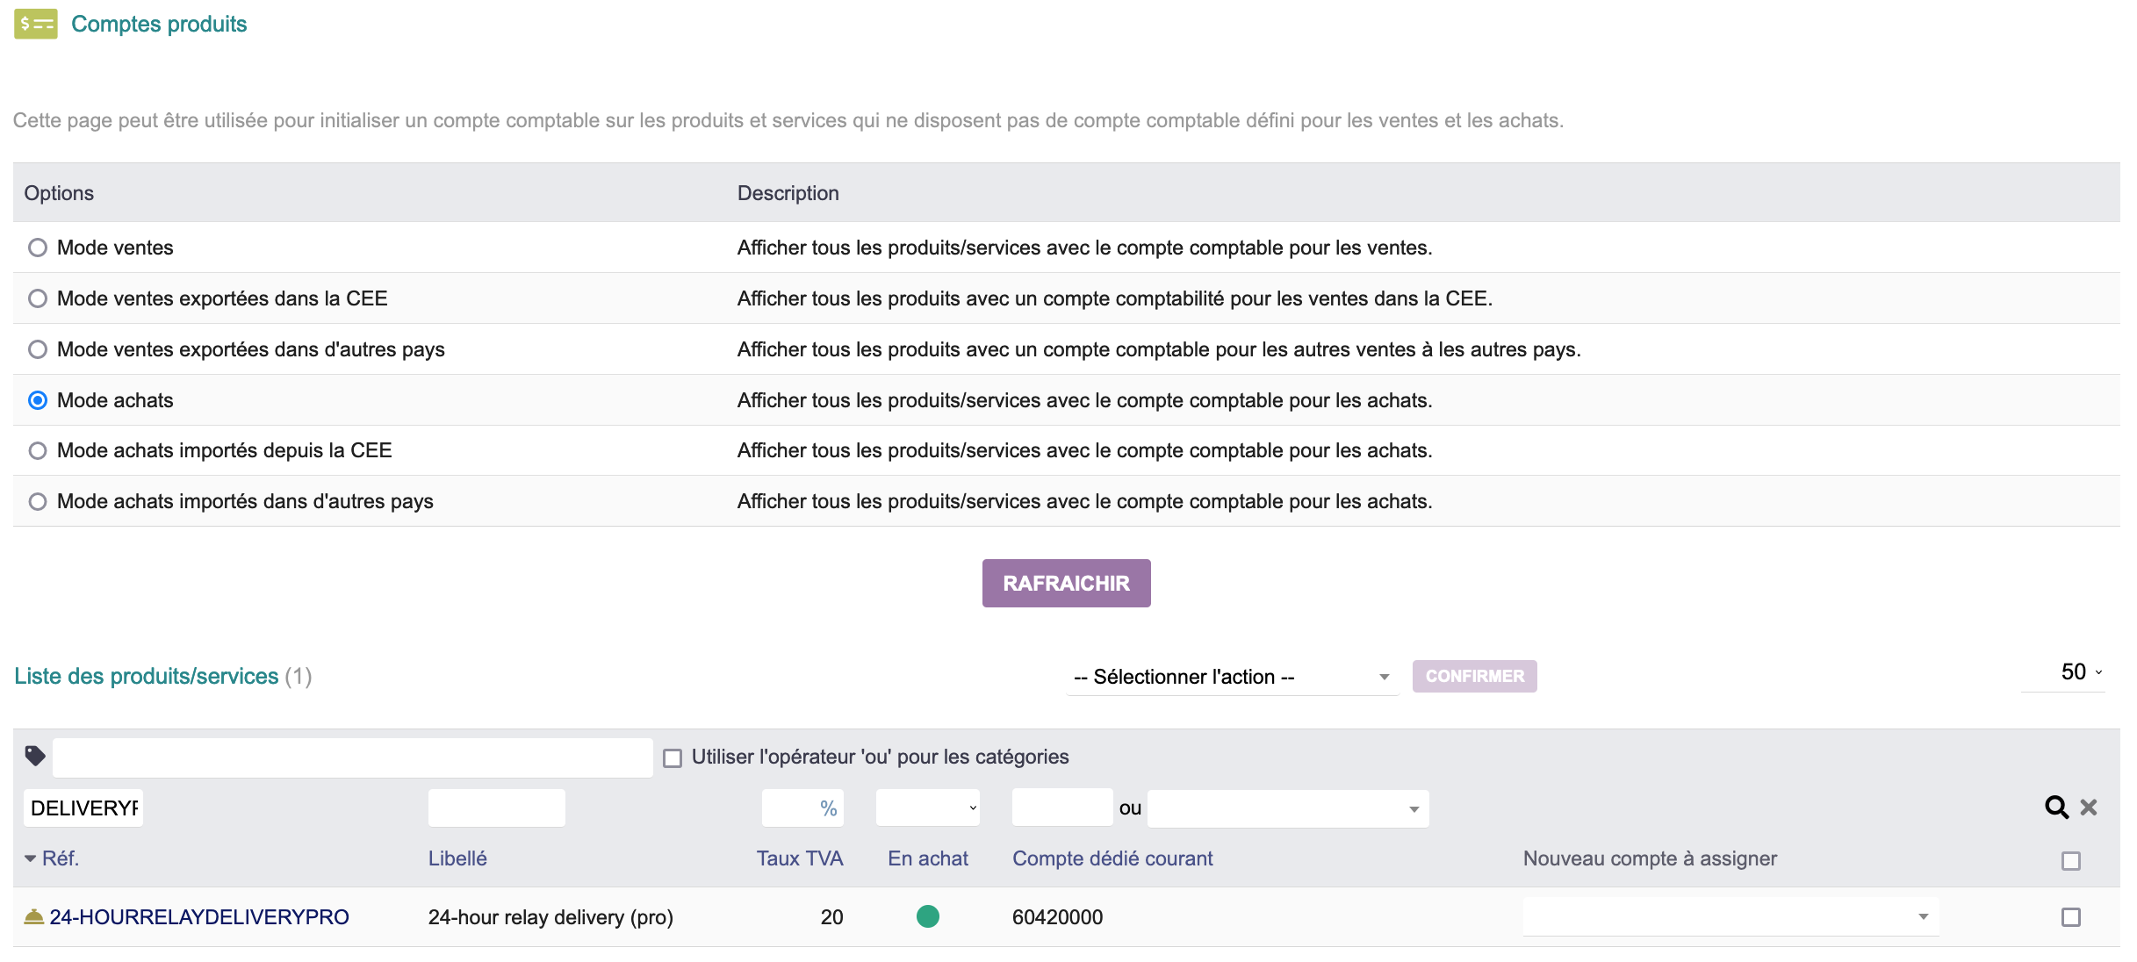Click the green En achat status dot

pos(929,916)
